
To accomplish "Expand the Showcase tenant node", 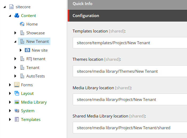I will (x=15, y=33).
